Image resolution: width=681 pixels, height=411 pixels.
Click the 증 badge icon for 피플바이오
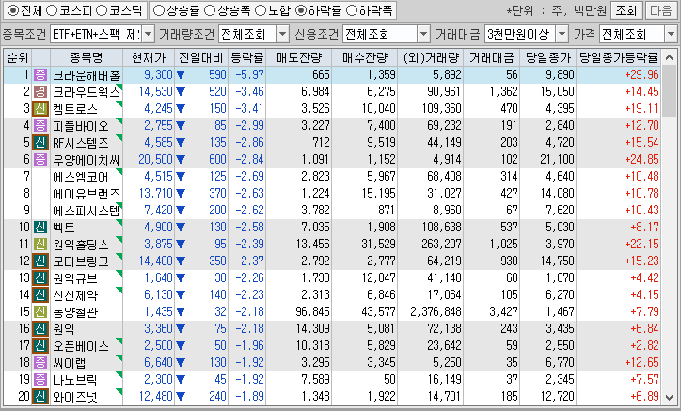40,126
